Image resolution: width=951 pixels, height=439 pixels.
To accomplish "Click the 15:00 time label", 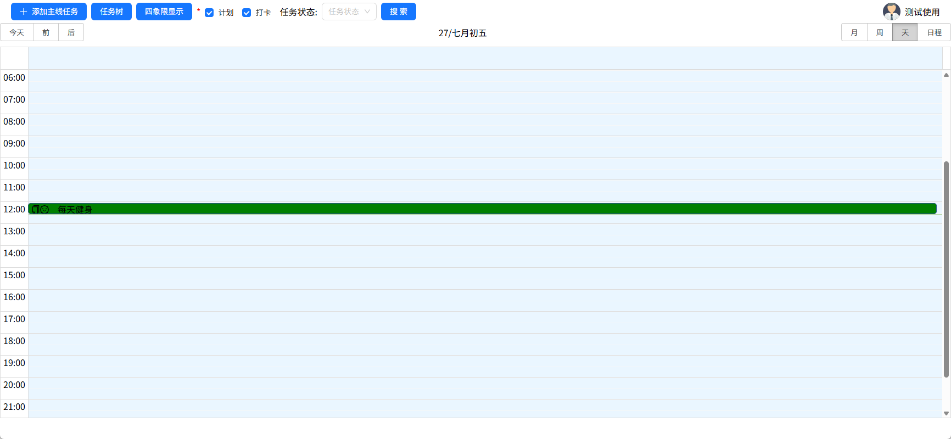I will point(14,275).
